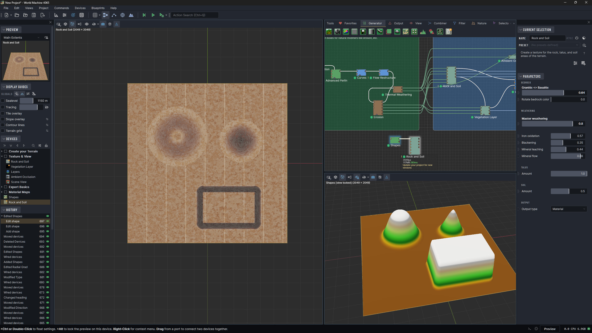
Task: Click the red shapes generator icon
Action: (431, 32)
